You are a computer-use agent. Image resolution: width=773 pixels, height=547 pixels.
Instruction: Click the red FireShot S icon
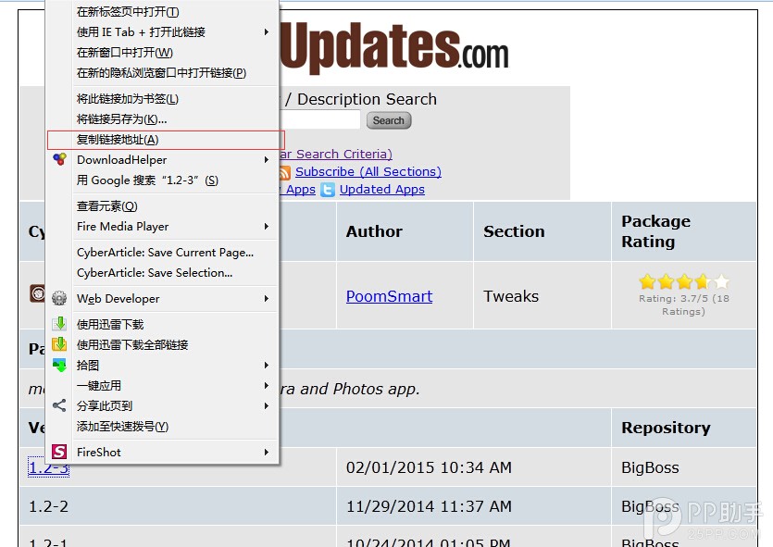[59, 453]
